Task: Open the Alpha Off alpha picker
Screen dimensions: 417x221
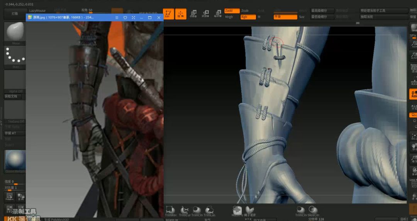Action: [x=15, y=79]
